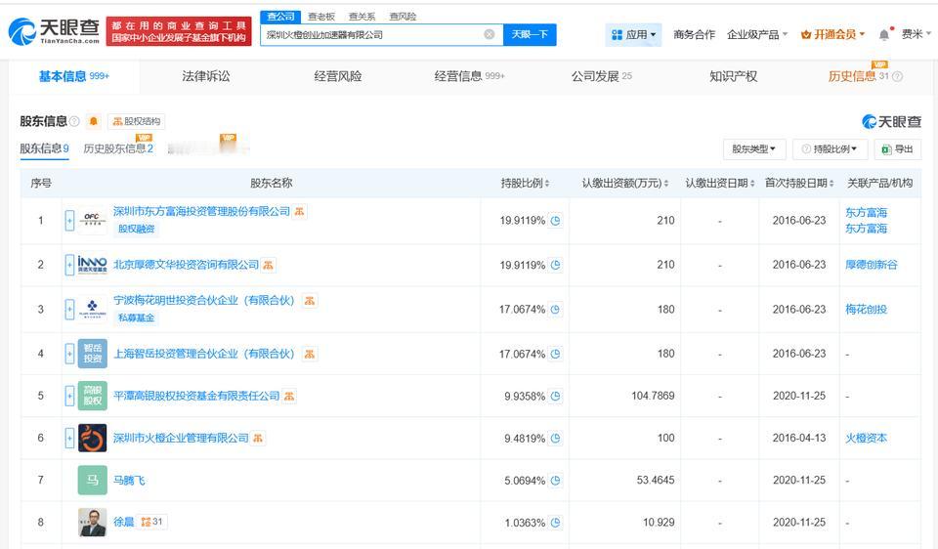Image resolution: width=938 pixels, height=549 pixels.
Task: Open related product 火橙资本 link
Action: (x=866, y=438)
